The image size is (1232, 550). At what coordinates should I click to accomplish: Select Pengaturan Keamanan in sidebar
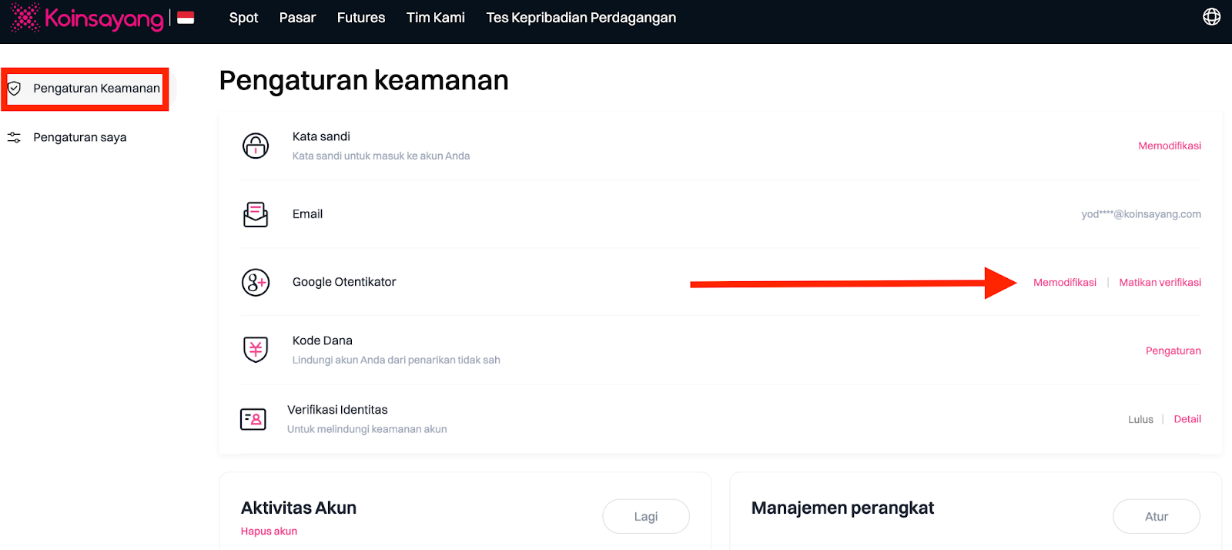coord(96,89)
